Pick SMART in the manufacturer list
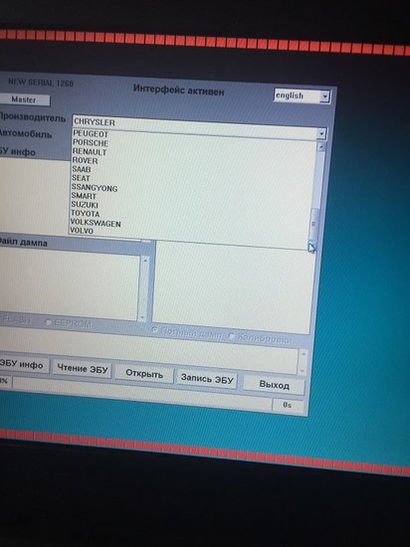The height and width of the screenshot is (547, 410). point(84,196)
